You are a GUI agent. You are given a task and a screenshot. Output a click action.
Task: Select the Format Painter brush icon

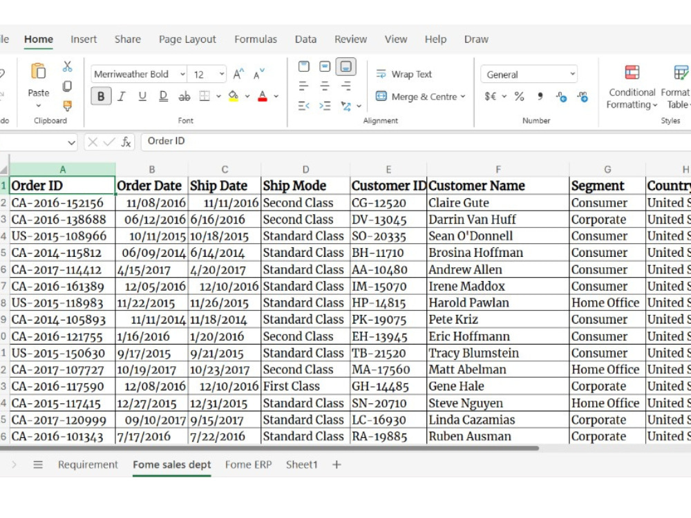coord(68,106)
